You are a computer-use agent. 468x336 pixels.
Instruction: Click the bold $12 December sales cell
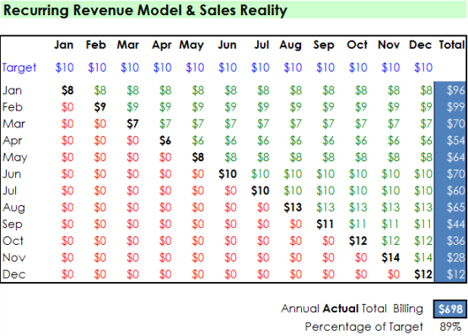click(x=423, y=274)
